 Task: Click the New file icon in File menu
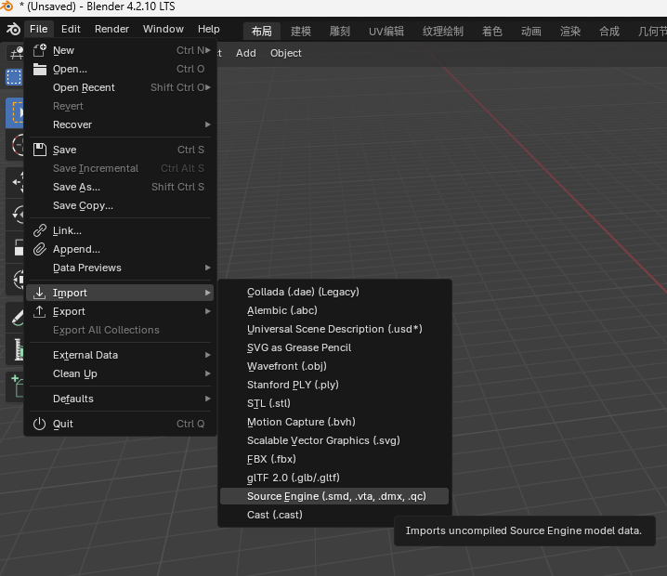(40, 50)
